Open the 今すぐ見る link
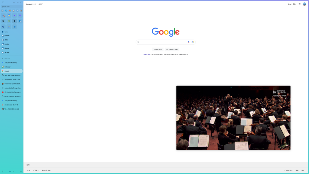309x174 pixels. 147,54
